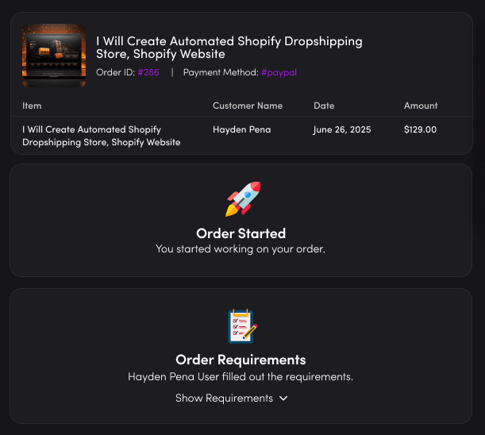Viewport: 485px width, 435px height.
Task: Open order ID #286 link
Action: coord(148,72)
